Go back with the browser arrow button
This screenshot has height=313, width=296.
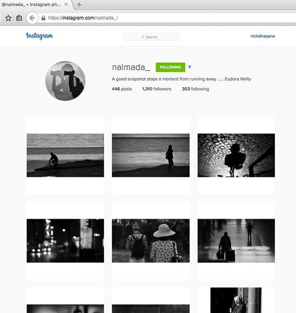pos(32,18)
